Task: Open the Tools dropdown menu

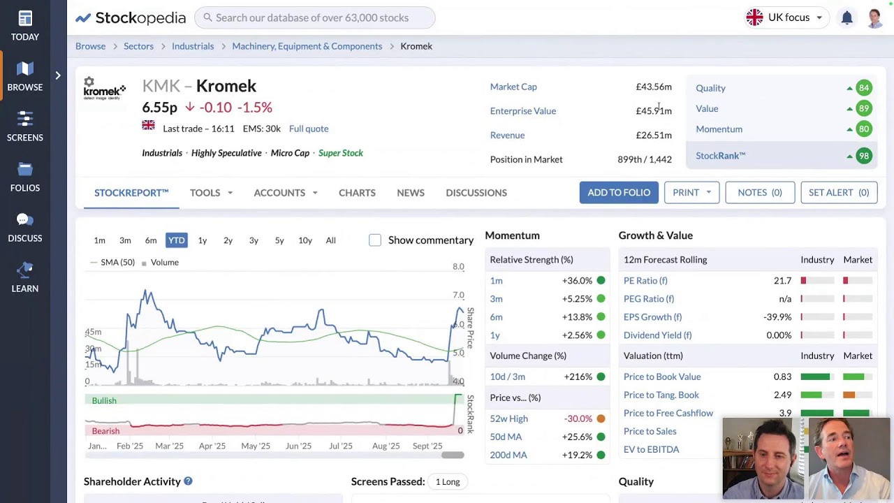Action: [x=211, y=193]
